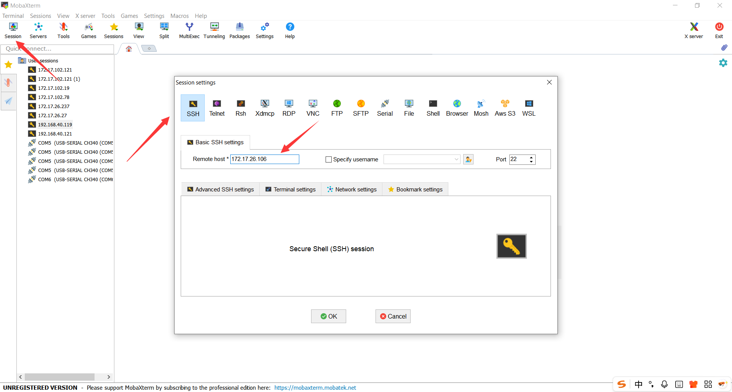Screen dimensions: 732x392
Task: Confirm session with OK button
Action: point(329,316)
